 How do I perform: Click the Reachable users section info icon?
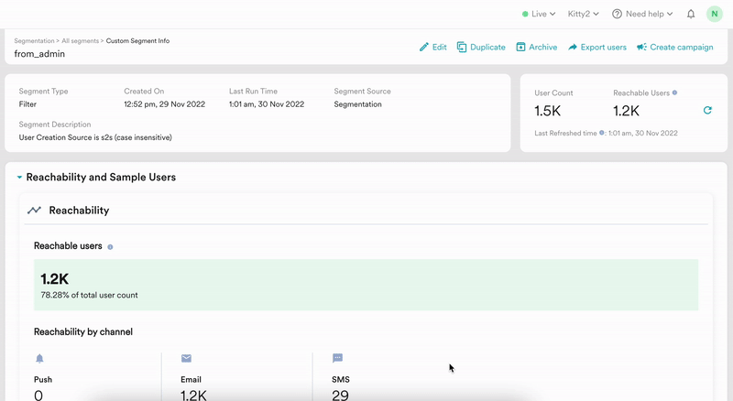[x=110, y=247]
